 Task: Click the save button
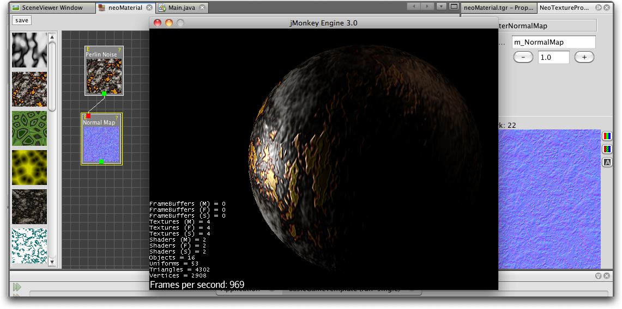(x=22, y=20)
